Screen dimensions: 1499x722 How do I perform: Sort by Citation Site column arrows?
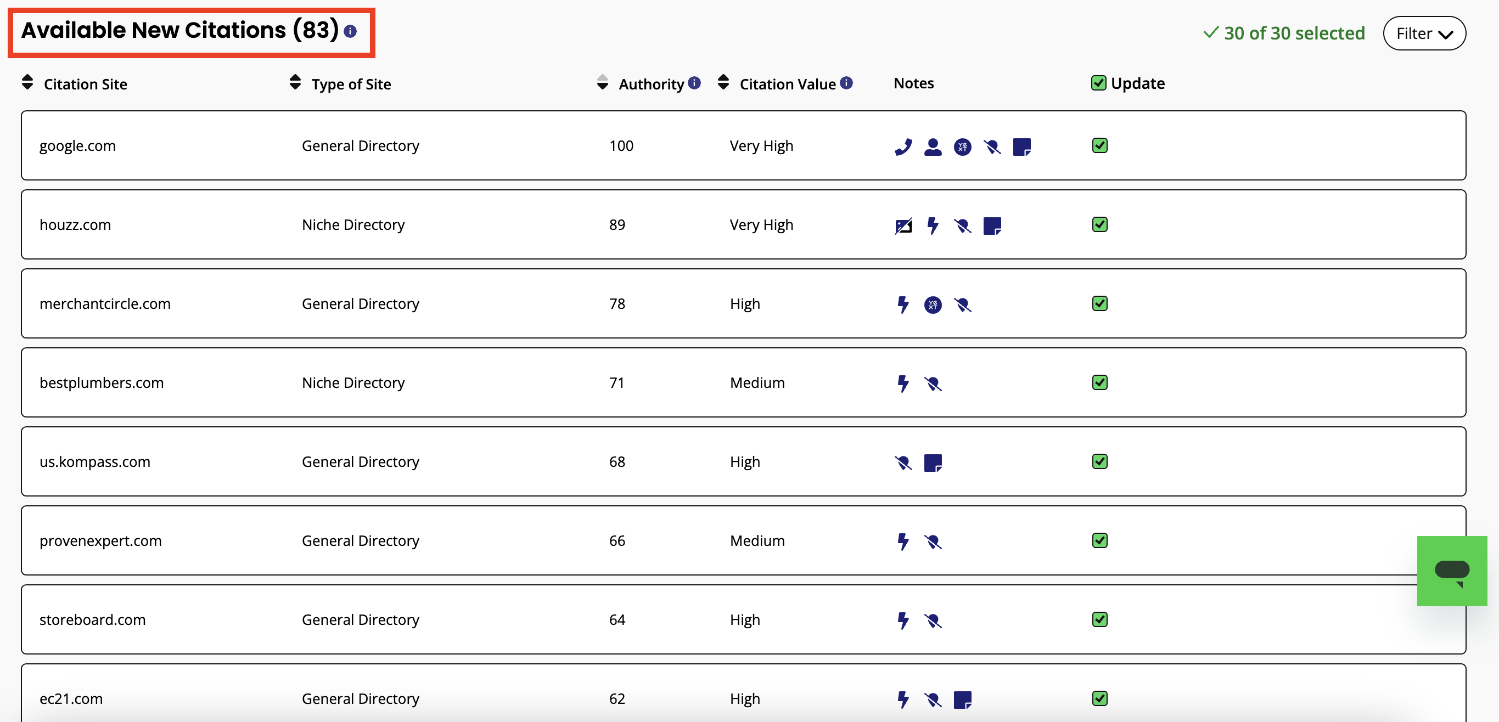click(x=27, y=82)
